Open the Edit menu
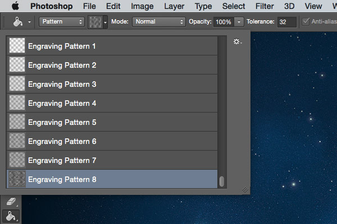This screenshot has width=337, height=224. click(113, 6)
